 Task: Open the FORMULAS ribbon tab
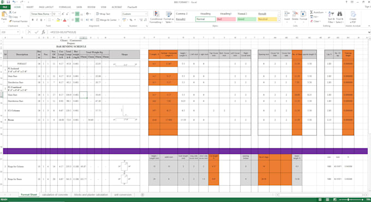point(64,7)
